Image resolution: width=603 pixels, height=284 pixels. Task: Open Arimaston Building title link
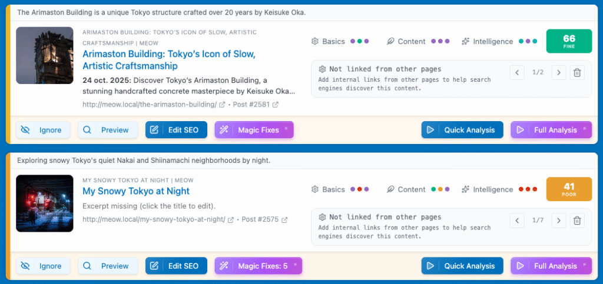[168, 60]
